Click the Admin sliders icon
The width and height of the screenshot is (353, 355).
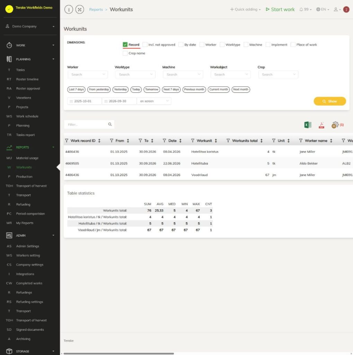tap(9, 235)
